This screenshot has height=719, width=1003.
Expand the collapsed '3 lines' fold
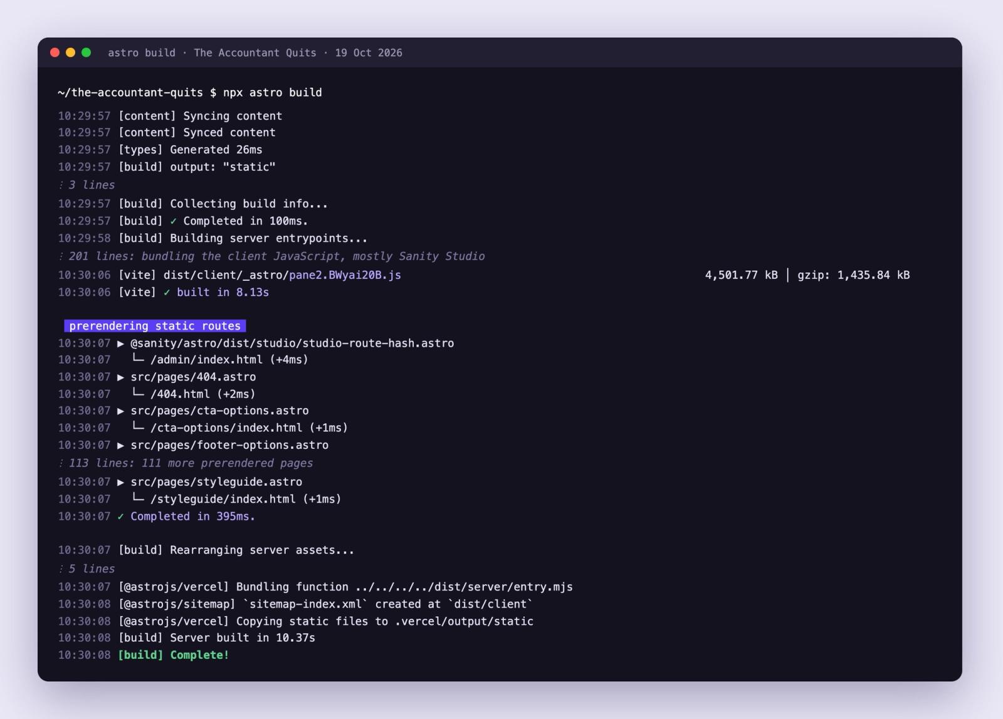[x=87, y=185]
